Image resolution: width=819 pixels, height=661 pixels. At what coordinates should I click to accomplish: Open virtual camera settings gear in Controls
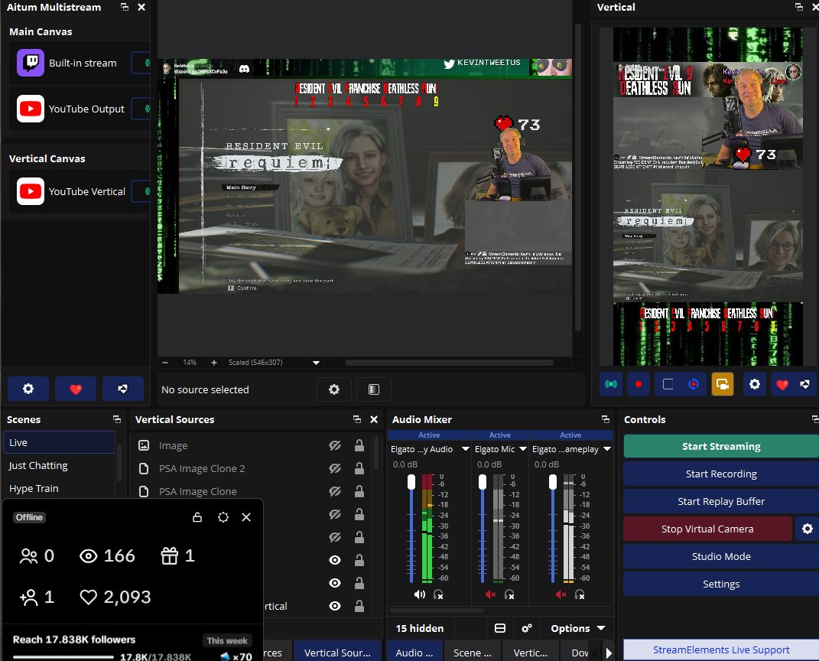coord(808,529)
